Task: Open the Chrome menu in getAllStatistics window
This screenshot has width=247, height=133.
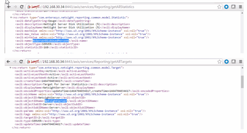Action: 240,7
